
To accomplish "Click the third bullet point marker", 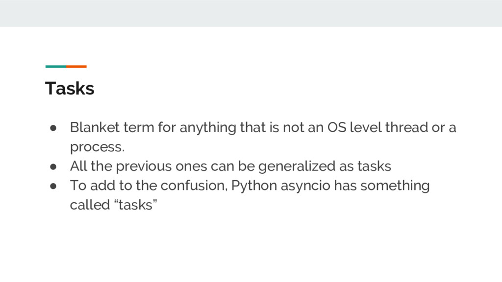I will pyautogui.click(x=53, y=186).
